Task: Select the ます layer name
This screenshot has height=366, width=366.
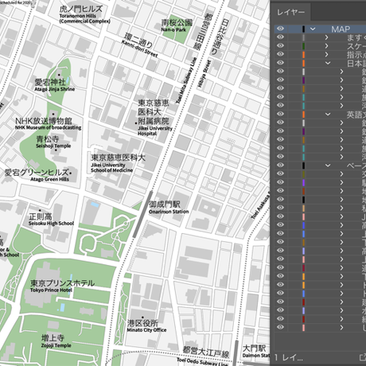Action: (356, 37)
